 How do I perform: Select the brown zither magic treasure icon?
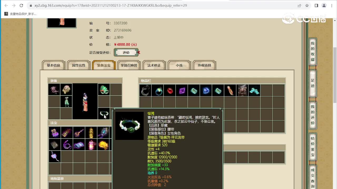click(67, 133)
